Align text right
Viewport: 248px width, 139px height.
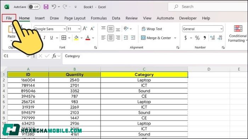118,38
